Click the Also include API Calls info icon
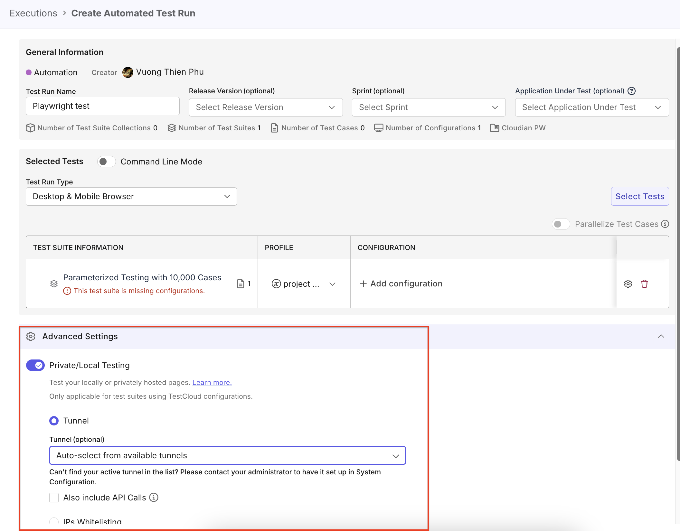Screen dimensions: 680x531 154,498
